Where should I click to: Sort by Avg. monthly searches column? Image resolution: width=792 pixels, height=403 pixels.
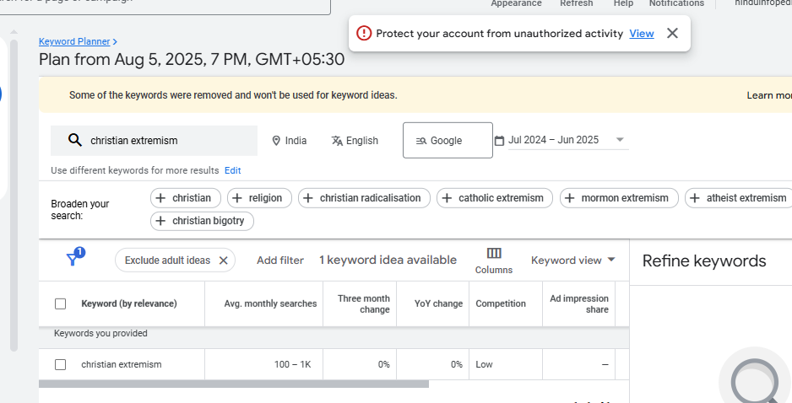pyautogui.click(x=270, y=304)
